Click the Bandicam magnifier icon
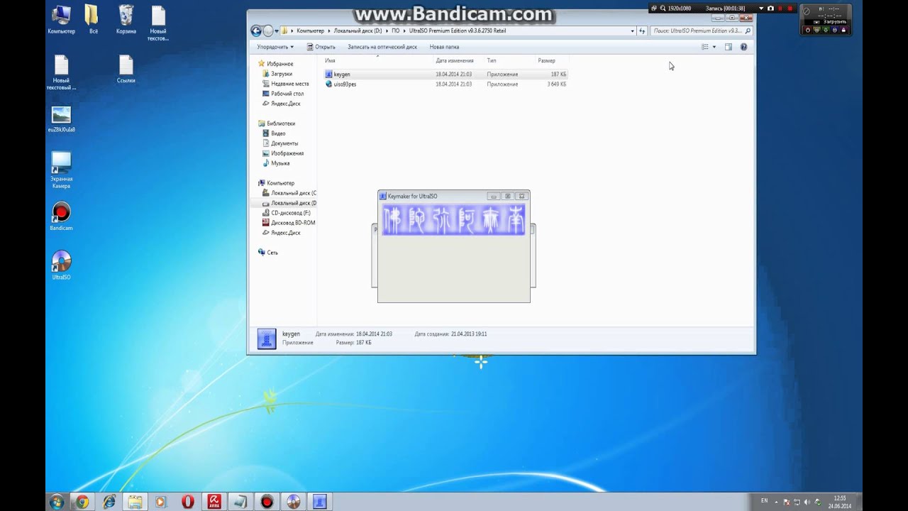 tap(663, 9)
